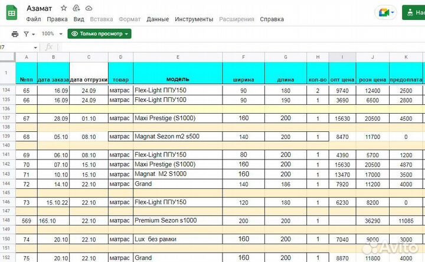Select prepayment cell 4870

point(406,165)
